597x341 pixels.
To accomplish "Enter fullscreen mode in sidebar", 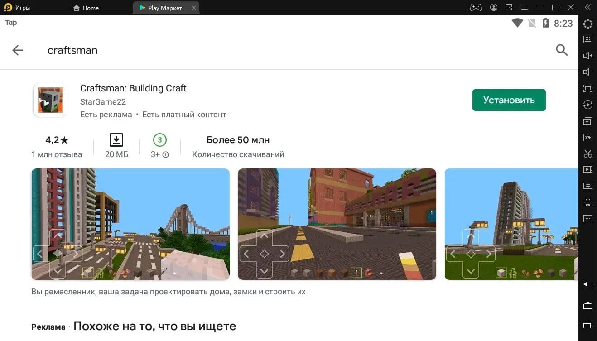I will [587, 88].
